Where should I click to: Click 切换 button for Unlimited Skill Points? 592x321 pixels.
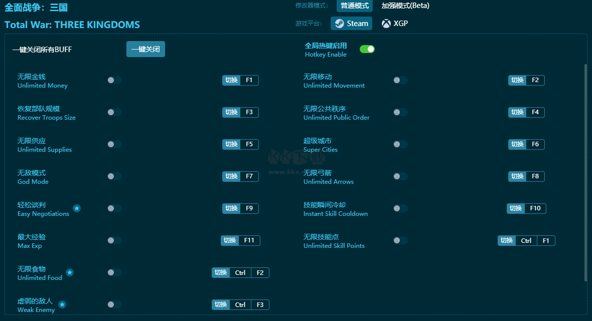pos(506,240)
